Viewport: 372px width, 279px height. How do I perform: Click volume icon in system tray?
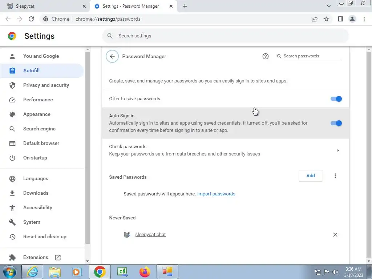click(335, 272)
